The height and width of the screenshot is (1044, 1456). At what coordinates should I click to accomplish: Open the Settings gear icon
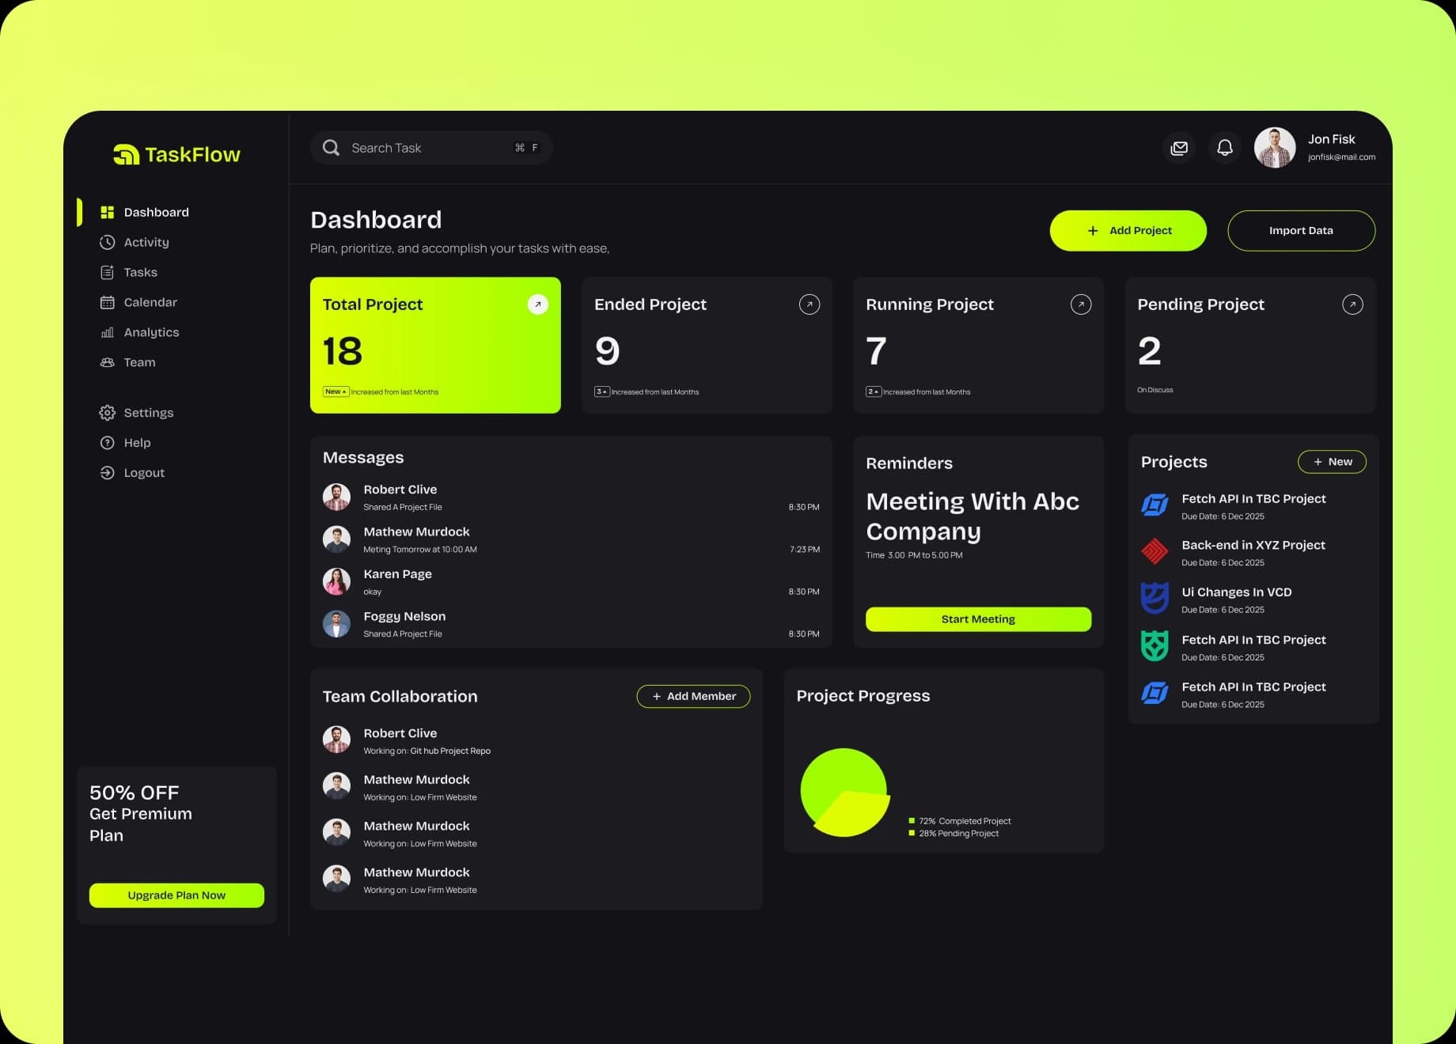tap(108, 412)
